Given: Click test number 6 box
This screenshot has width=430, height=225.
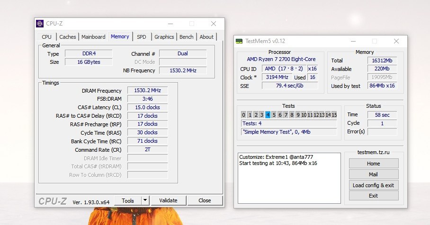Looking at the screenshot, I should click(280, 115).
